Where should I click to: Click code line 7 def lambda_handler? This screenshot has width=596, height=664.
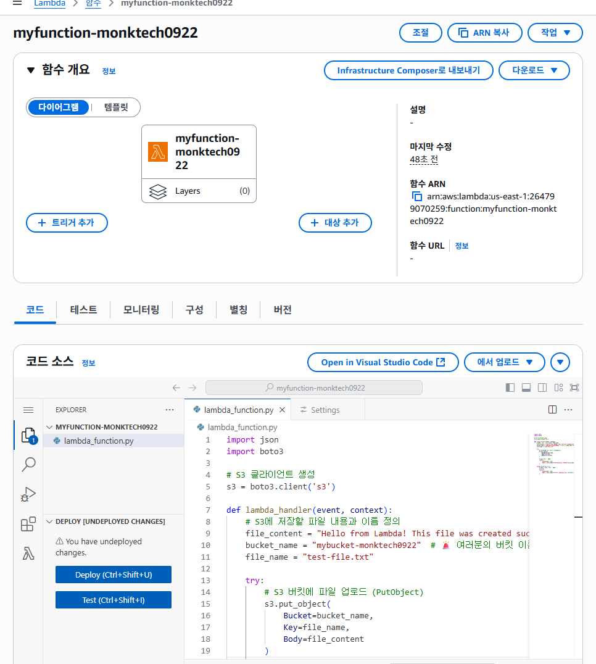[x=310, y=510]
